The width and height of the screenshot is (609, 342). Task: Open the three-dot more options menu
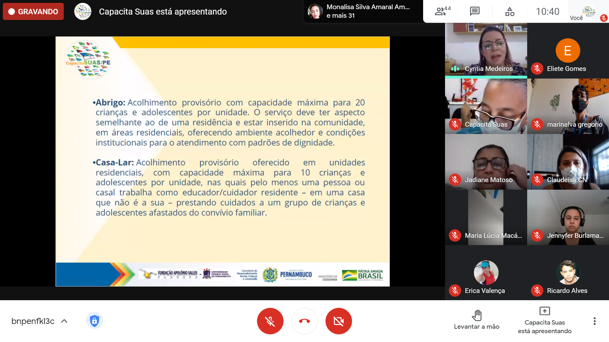tap(594, 321)
